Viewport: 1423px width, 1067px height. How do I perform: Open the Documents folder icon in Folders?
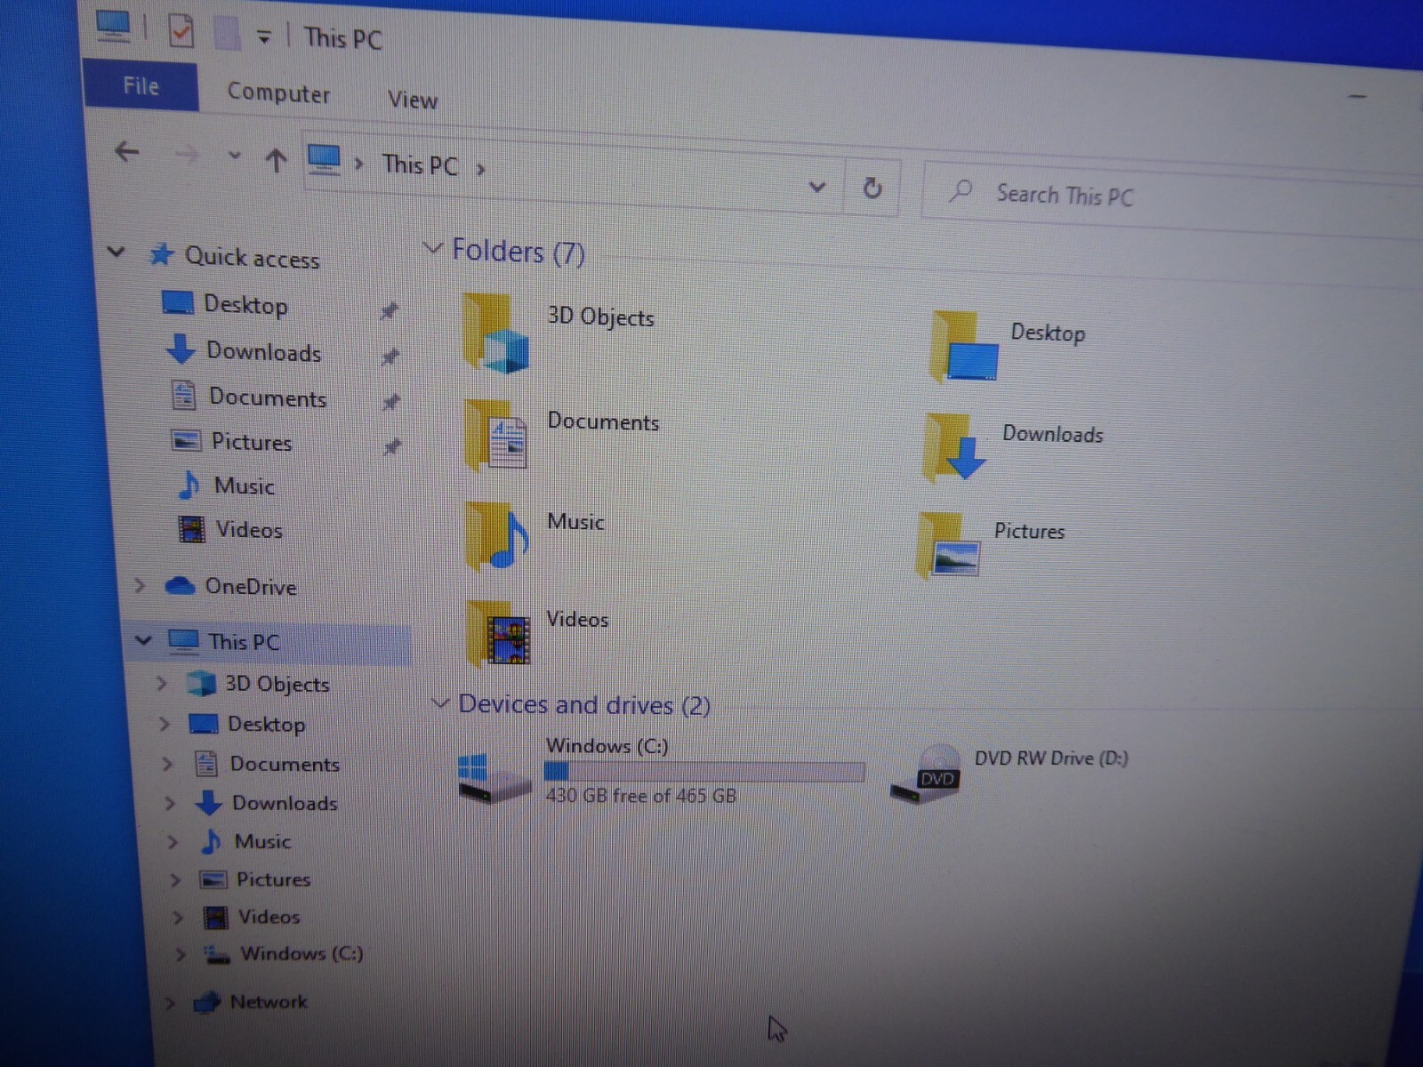point(496,434)
